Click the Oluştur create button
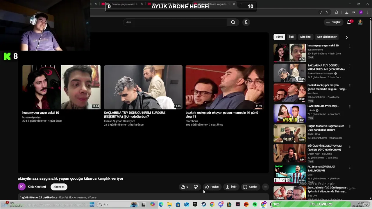372x209 pixels. pos(333,22)
